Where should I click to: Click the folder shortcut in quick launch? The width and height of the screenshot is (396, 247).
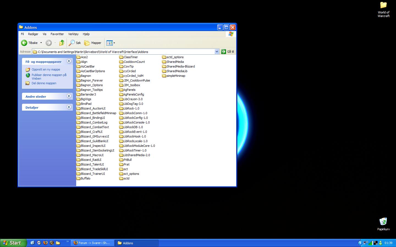point(58,243)
